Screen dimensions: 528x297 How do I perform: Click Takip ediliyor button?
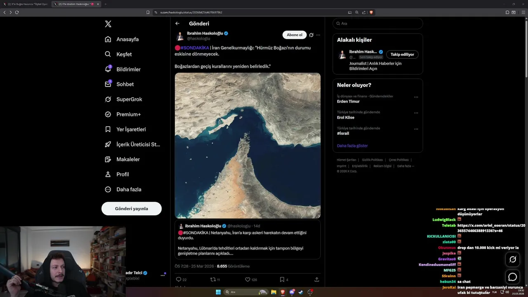point(402,54)
